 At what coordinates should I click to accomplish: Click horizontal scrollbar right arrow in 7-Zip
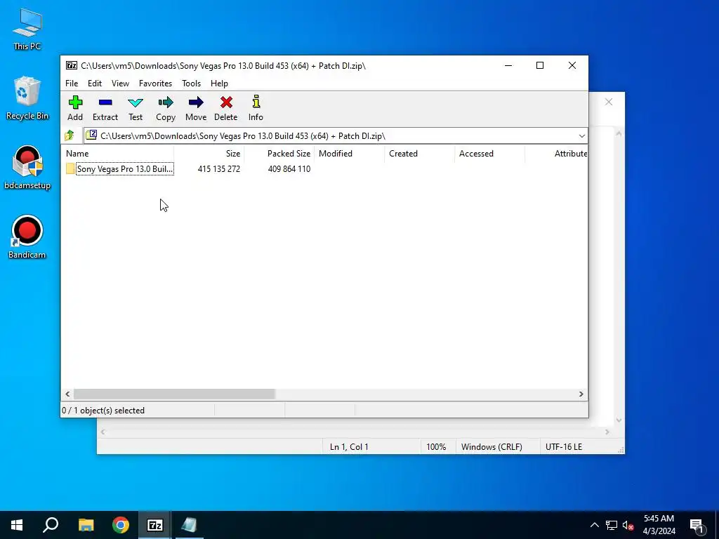pos(581,394)
